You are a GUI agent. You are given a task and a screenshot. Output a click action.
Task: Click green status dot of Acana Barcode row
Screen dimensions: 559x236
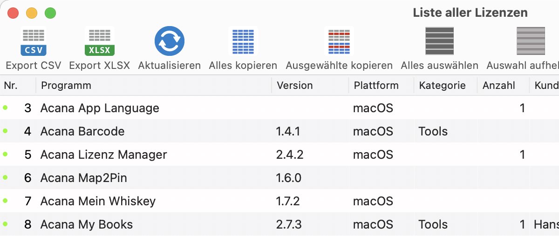pos(6,131)
